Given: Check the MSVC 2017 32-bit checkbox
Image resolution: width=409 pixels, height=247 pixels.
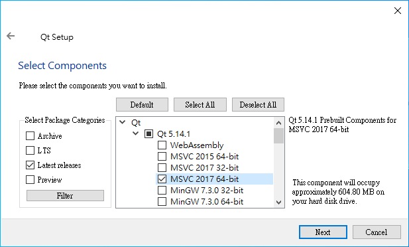Looking at the screenshot, I should point(162,167).
